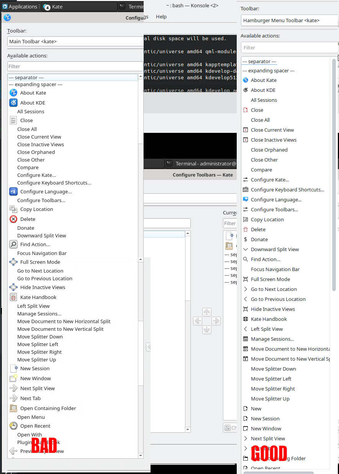This screenshot has height=474, width=339.
Task: Select 'Configure Toolbars...' in Main Toolbar list
Action: (41, 200)
